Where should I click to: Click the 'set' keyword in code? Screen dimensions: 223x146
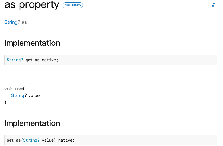pyautogui.click(x=10, y=140)
